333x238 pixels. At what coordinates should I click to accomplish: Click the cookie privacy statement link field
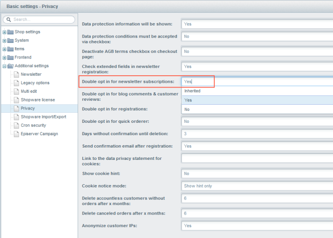click(257, 158)
